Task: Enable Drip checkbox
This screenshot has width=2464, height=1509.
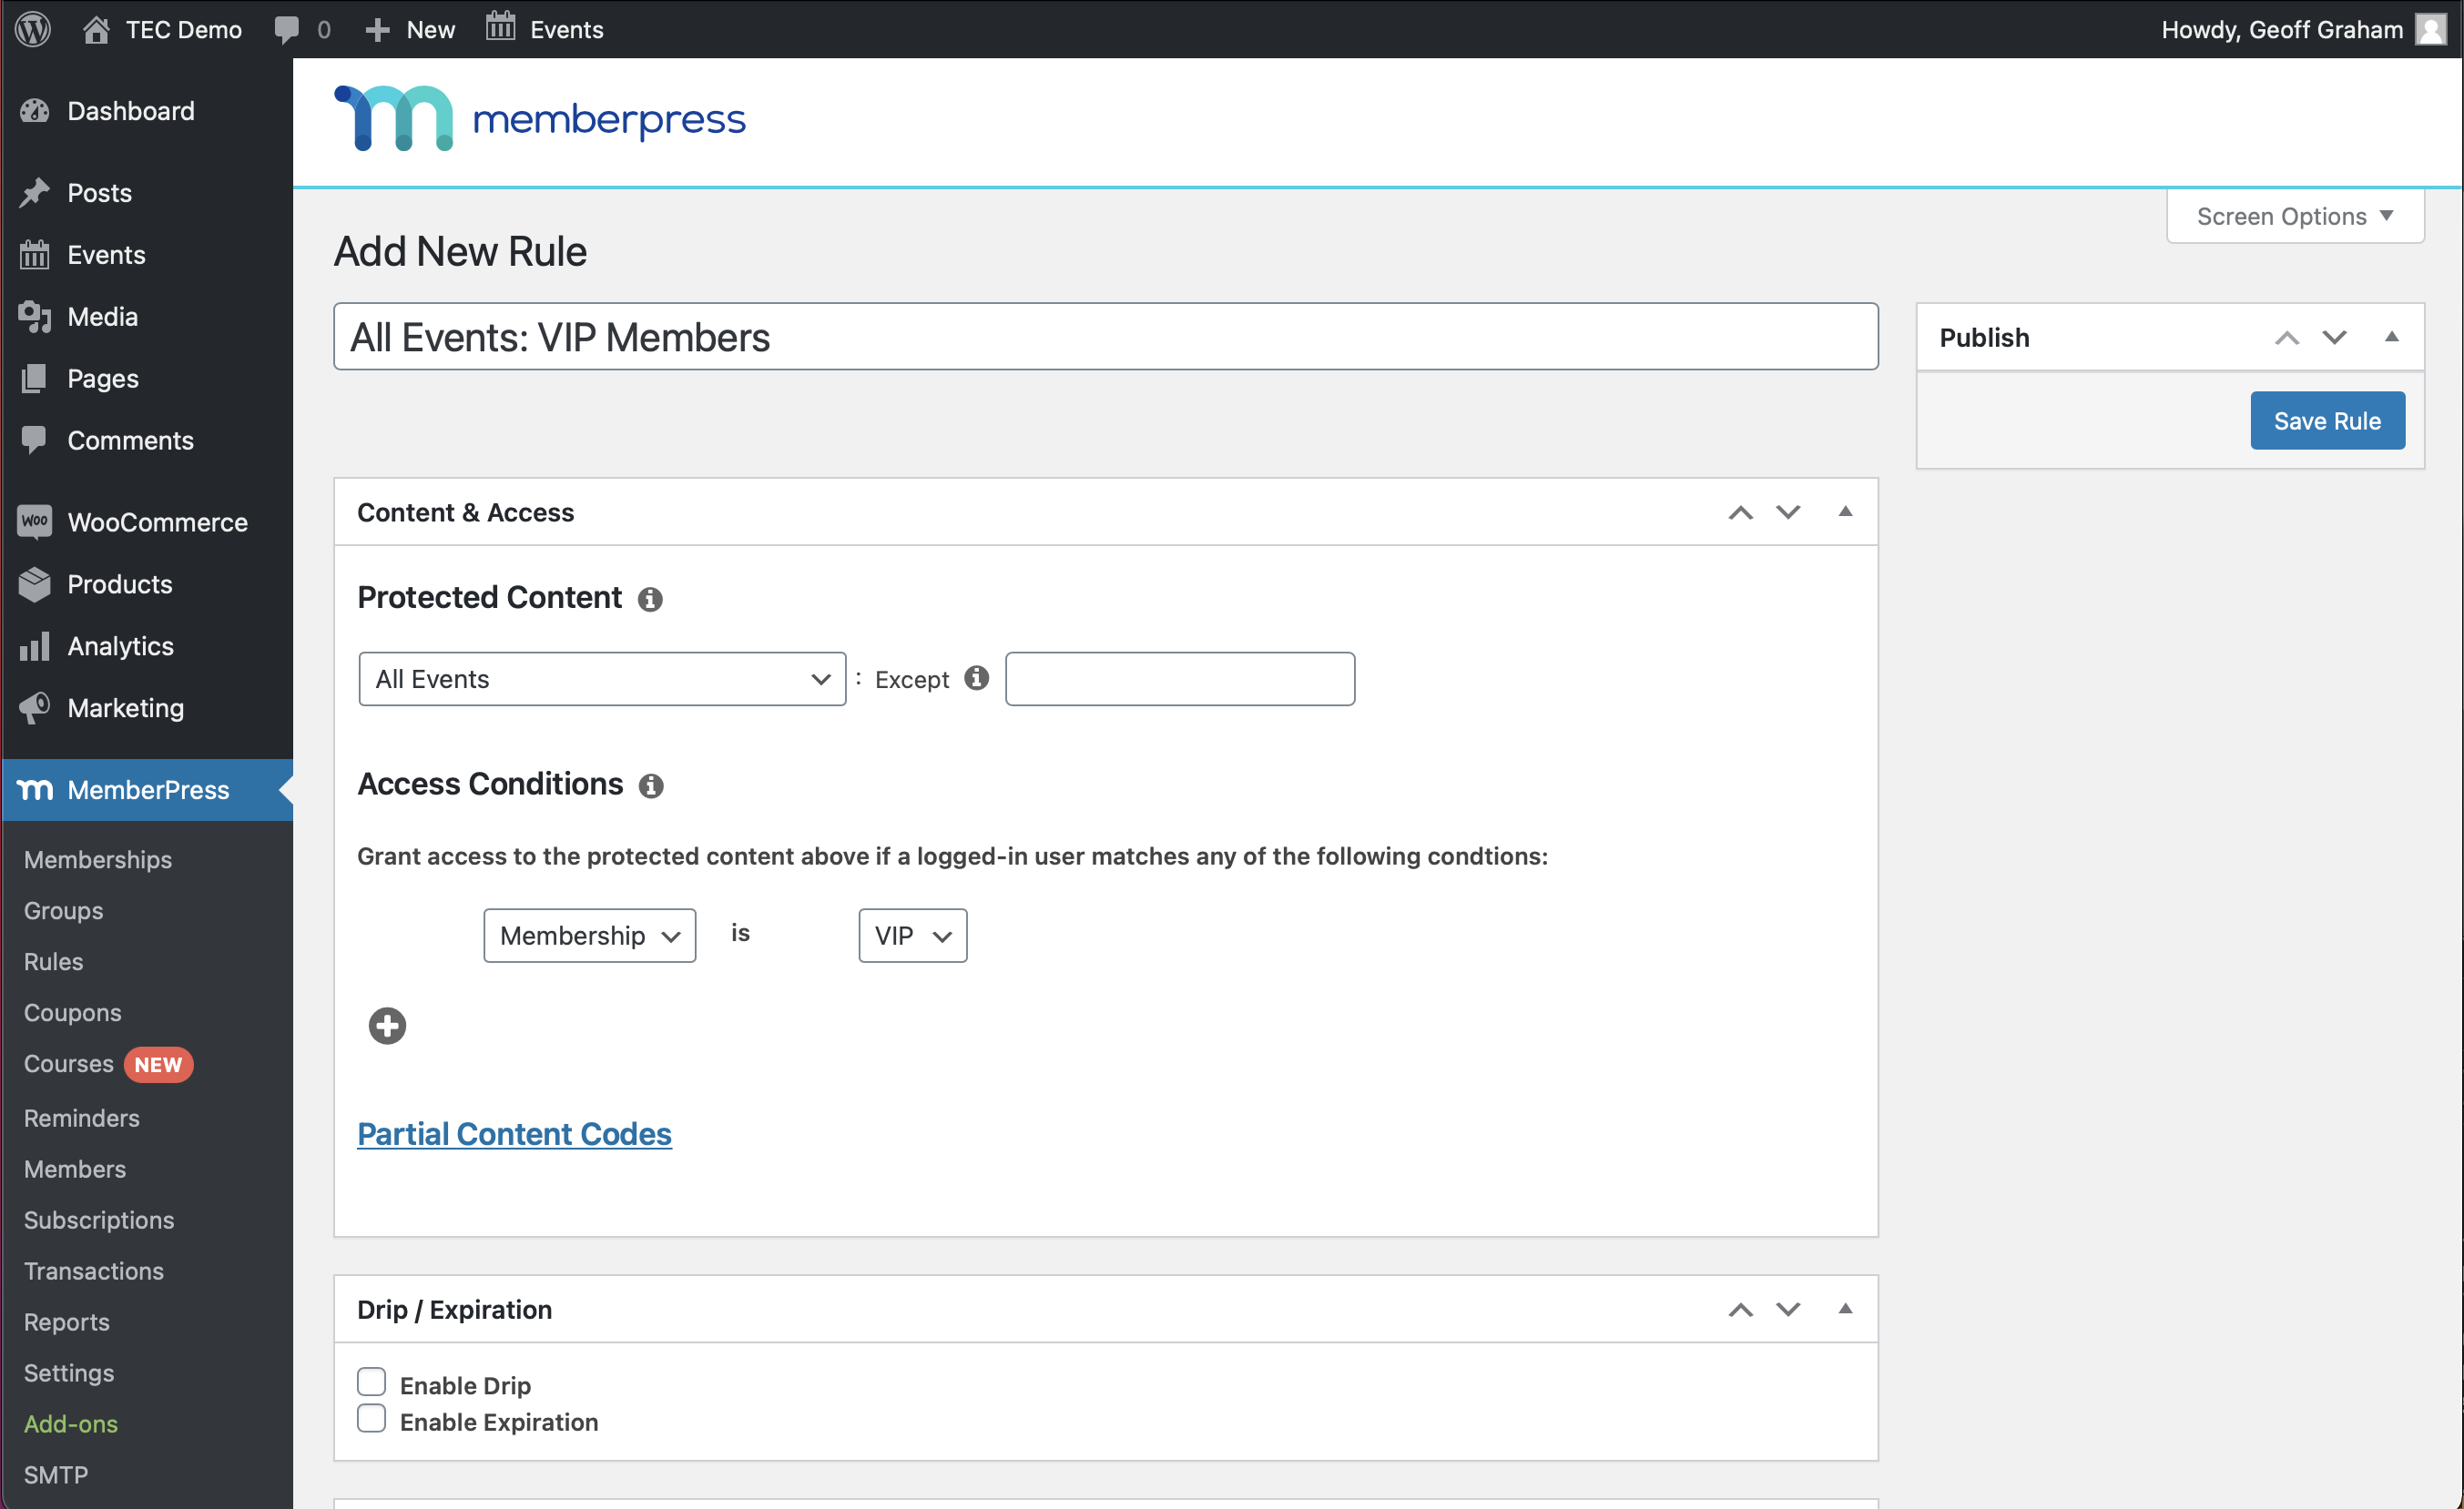Action: point(371,1382)
